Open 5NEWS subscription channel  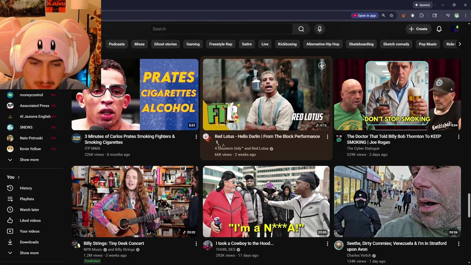click(x=31, y=127)
